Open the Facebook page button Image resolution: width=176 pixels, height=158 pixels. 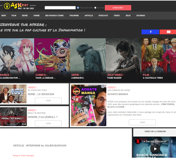click(x=150, y=32)
